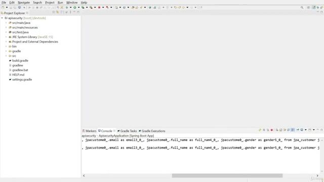
Task: Click the New file wizard toolbar icon
Action: (x=3, y=8)
